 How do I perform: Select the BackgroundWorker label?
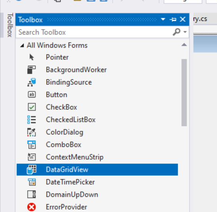(x=76, y=70)
